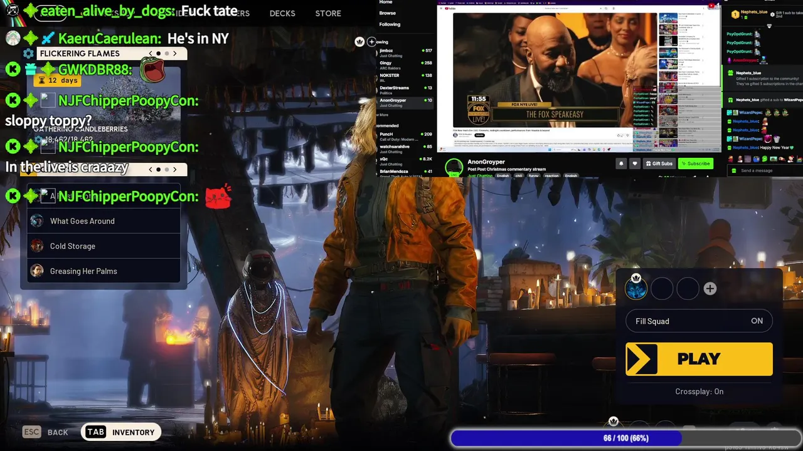Click the Kick badge beside GWKDBR88

(x=13, y=70)
